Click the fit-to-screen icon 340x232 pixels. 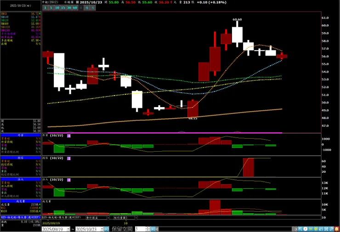(326, 229)
